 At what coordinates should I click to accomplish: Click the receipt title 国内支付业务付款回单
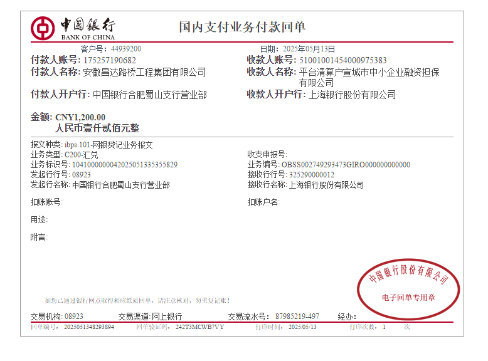click(242, 27)
